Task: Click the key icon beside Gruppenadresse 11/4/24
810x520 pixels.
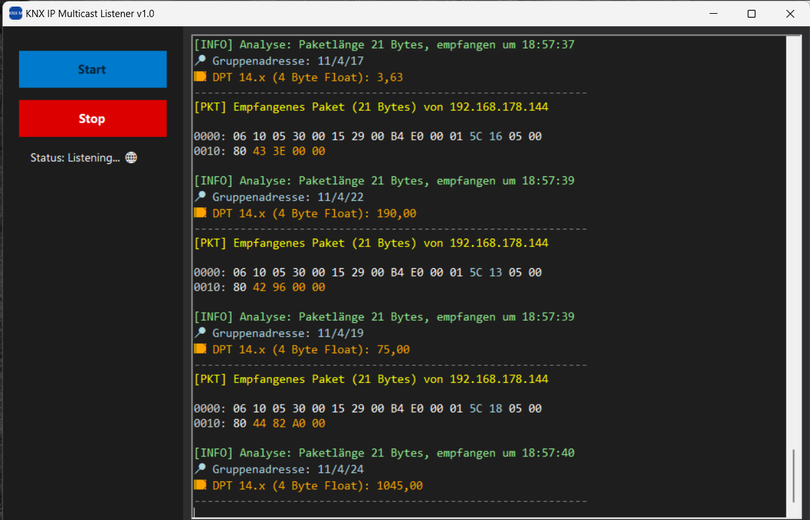Action: [199, 468]
